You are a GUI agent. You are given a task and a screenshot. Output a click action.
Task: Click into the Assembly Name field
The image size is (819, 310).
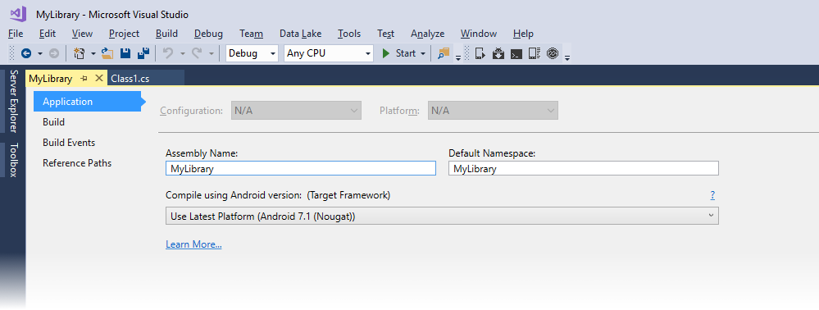301,168
